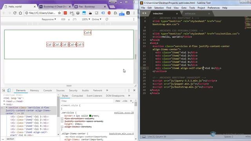The width and height of the screenshot is (251, 141).
Task: Enable the justify-content: space-around property checkbox
Action: pos(62,121)
